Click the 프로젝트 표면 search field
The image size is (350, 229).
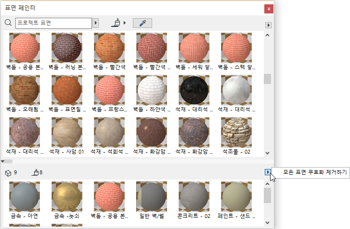(x=53, y=23)
